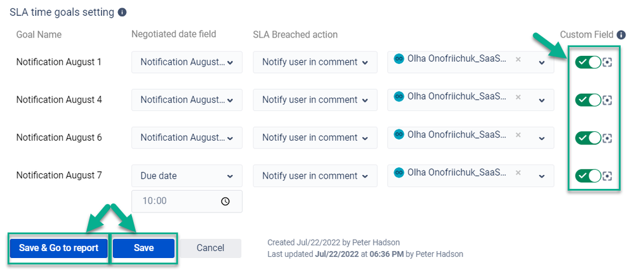Click target icon in Notification August 7 row
The width and height of the screenshot is (634, 272).
pos(607,176)
